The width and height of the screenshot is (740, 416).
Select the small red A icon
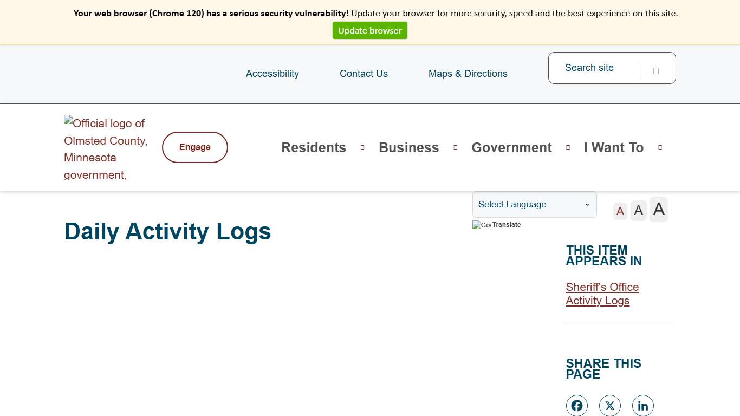pos(620,211)
